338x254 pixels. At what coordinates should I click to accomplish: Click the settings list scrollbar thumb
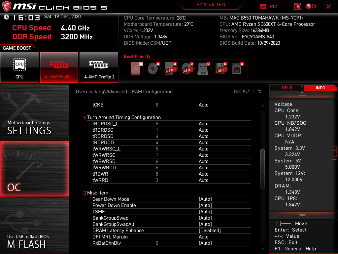(262, 169)
